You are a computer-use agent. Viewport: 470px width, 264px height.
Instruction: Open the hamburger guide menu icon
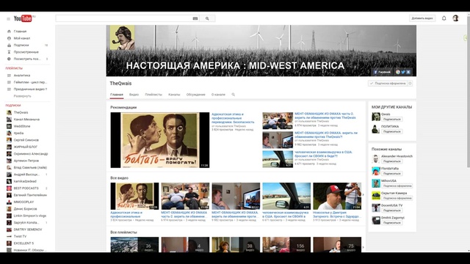[8, 19]
